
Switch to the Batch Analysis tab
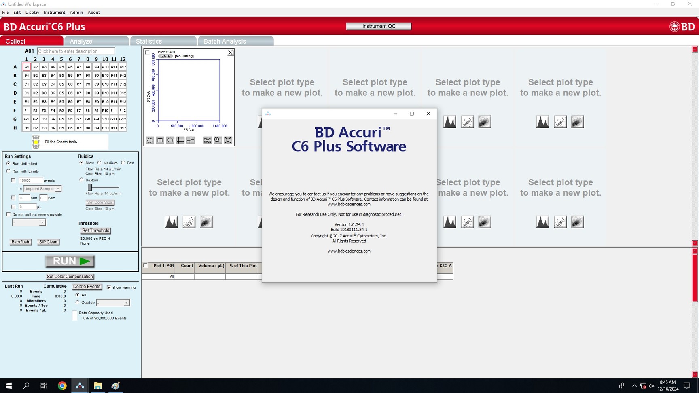(x=225, y=41)
